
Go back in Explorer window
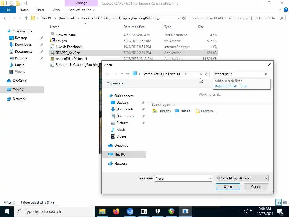click(6, 18)
